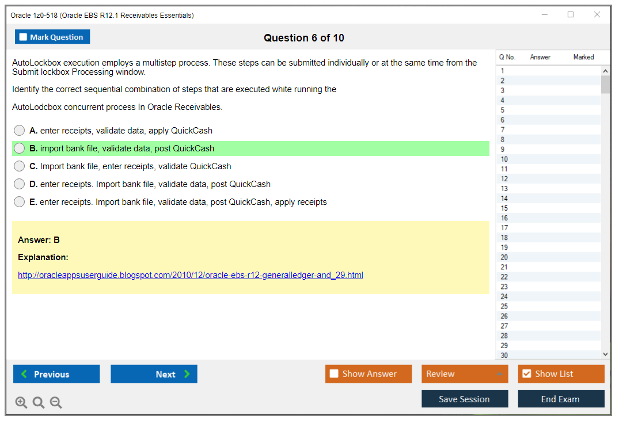Maximize the exam window
Image resolution: width=619 pixels, height=423 pixels.
pyautogui.click(x=571, y=15)
